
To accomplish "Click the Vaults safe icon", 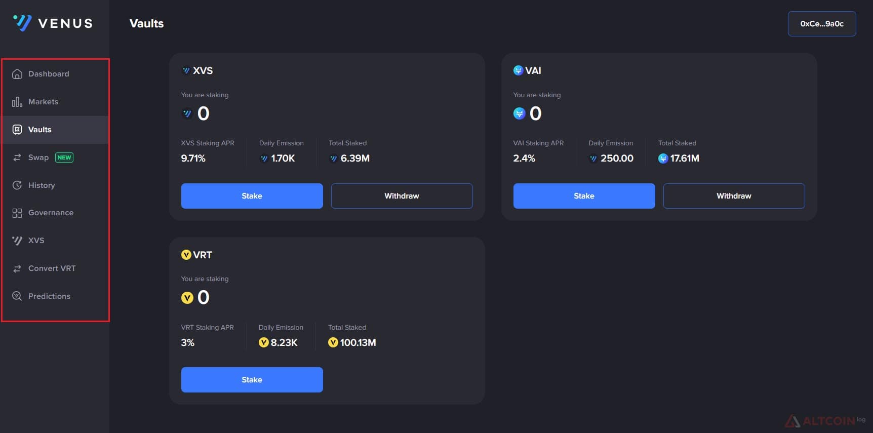I will coord(17,130).
